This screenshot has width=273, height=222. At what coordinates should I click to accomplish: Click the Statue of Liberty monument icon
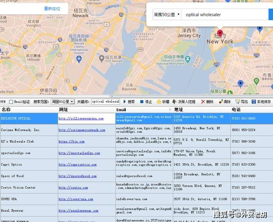click(188, 59)
